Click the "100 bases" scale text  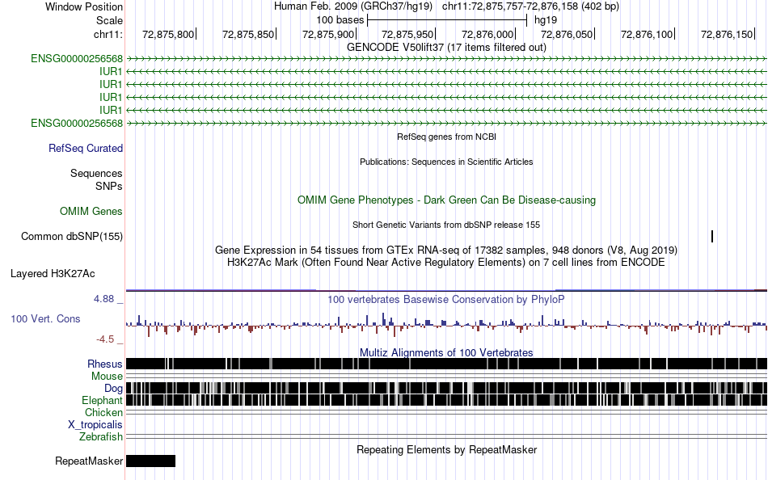point(340,20)
